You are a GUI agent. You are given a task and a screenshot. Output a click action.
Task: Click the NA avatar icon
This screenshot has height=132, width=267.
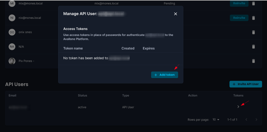click(12, 46)
